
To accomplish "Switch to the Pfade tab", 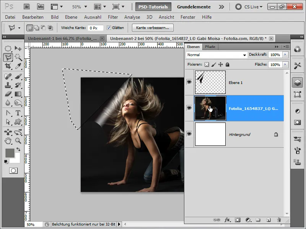I will click(x=210, y=47).
